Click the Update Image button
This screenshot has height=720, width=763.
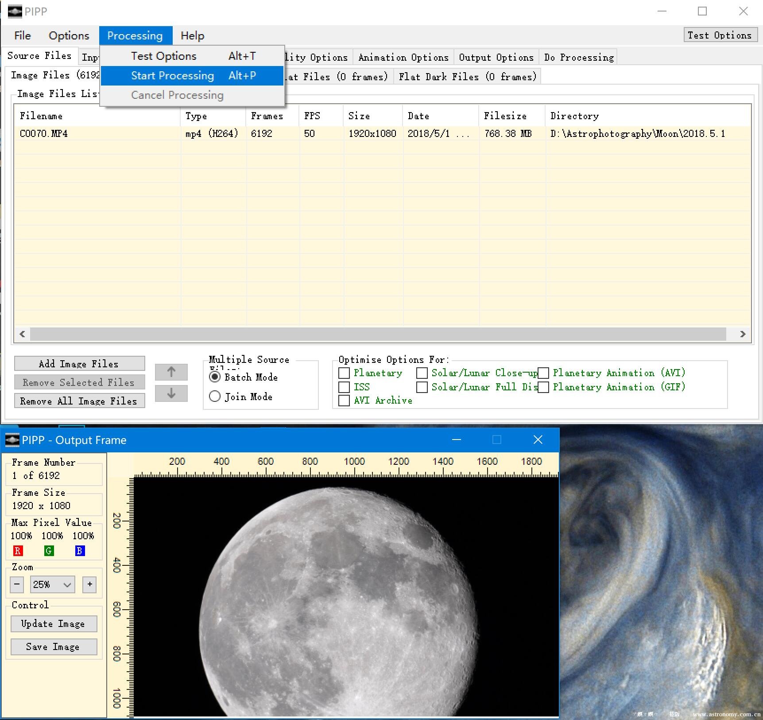tap(54, 624)
